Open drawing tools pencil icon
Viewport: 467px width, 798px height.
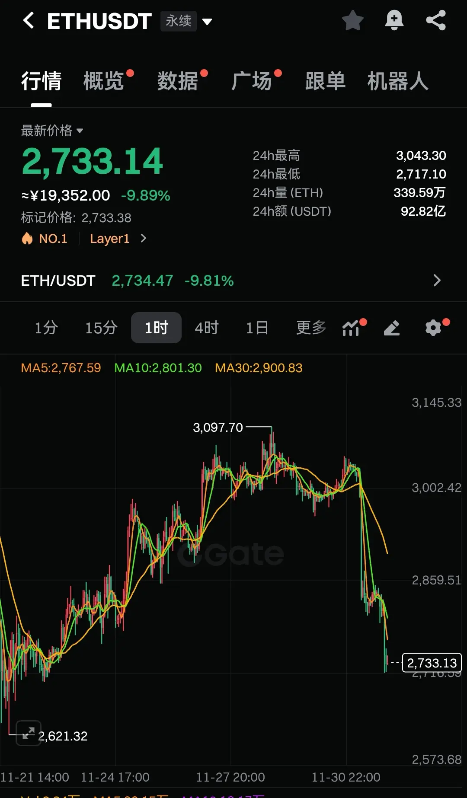point(392,328)
